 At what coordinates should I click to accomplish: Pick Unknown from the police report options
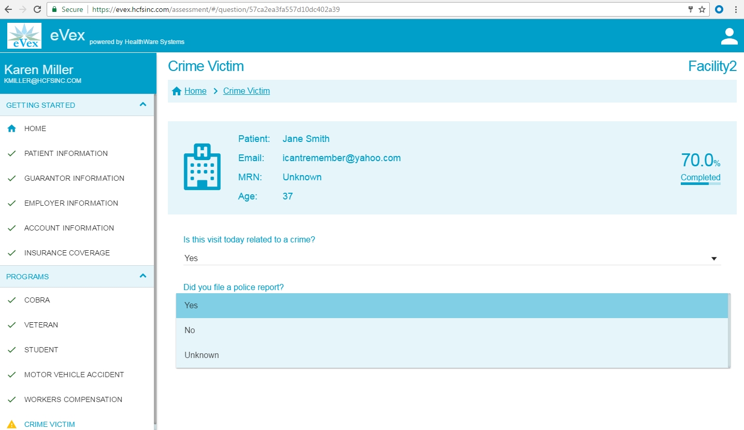[x=451, y=355]
